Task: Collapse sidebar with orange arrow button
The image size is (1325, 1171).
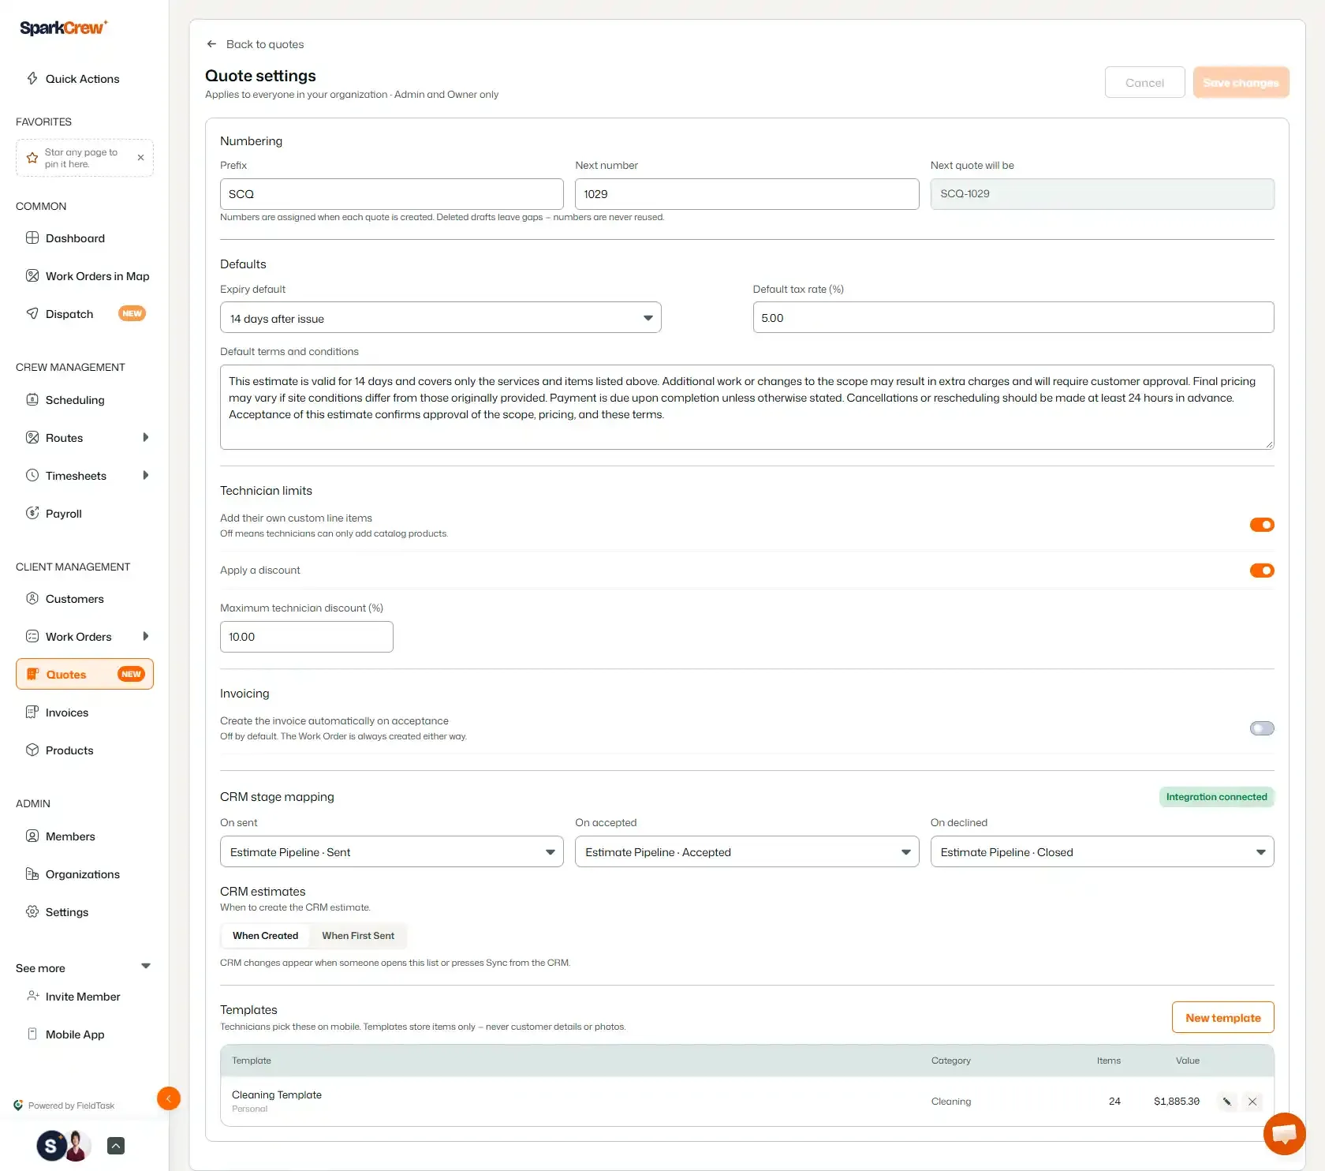Action: [169, 1098]
